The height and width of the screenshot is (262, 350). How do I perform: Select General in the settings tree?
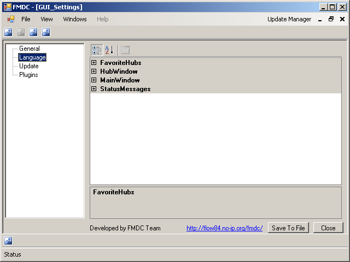pyautogui.click(x=30, y=49)
